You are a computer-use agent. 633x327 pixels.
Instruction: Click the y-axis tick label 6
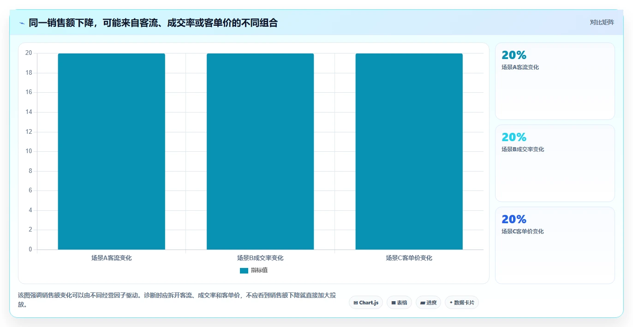click(30, 190)
